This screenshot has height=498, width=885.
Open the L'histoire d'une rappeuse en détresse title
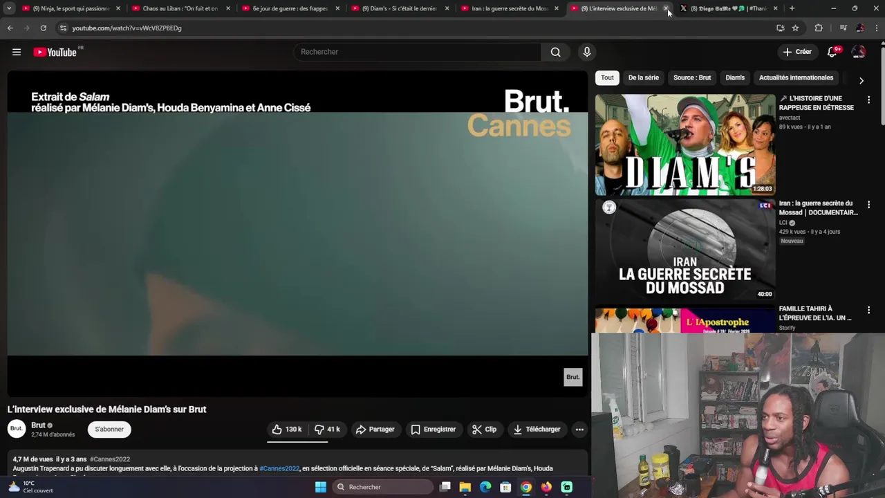[817, 103]
